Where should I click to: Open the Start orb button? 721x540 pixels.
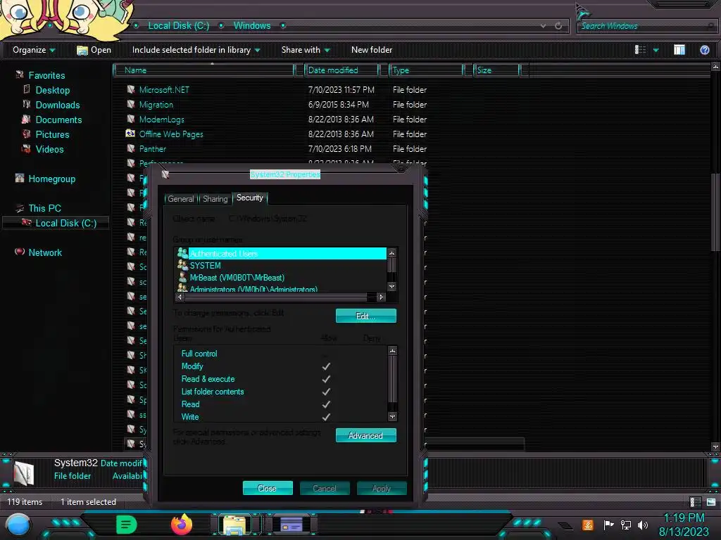pos(18,525)
